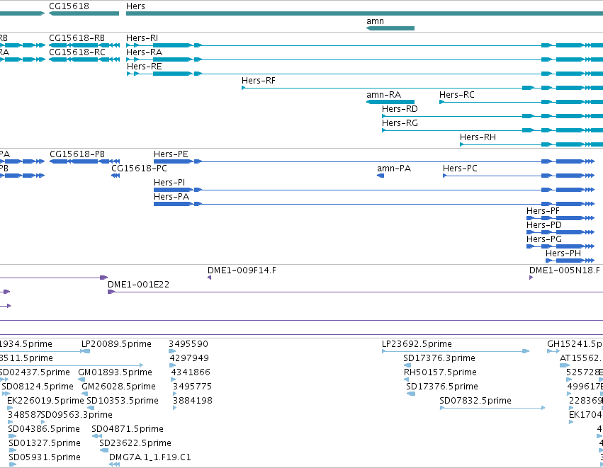Select the GM01893.5prime EST label

tap(115, 372)
